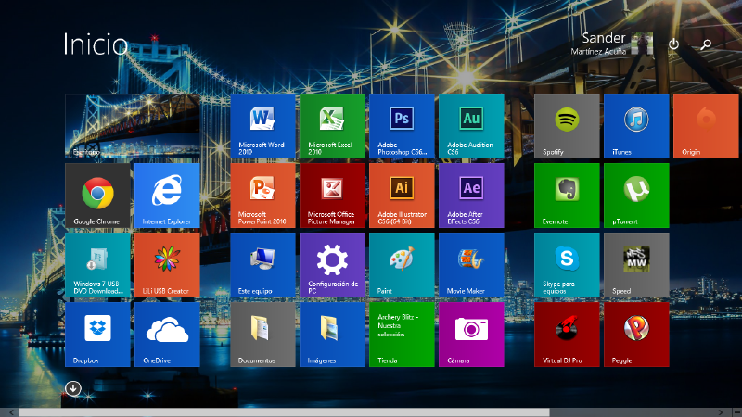The width and height of the screenshot is (742, 417).
Task: Launch Google Chrome tile
Action: point(97,196)
